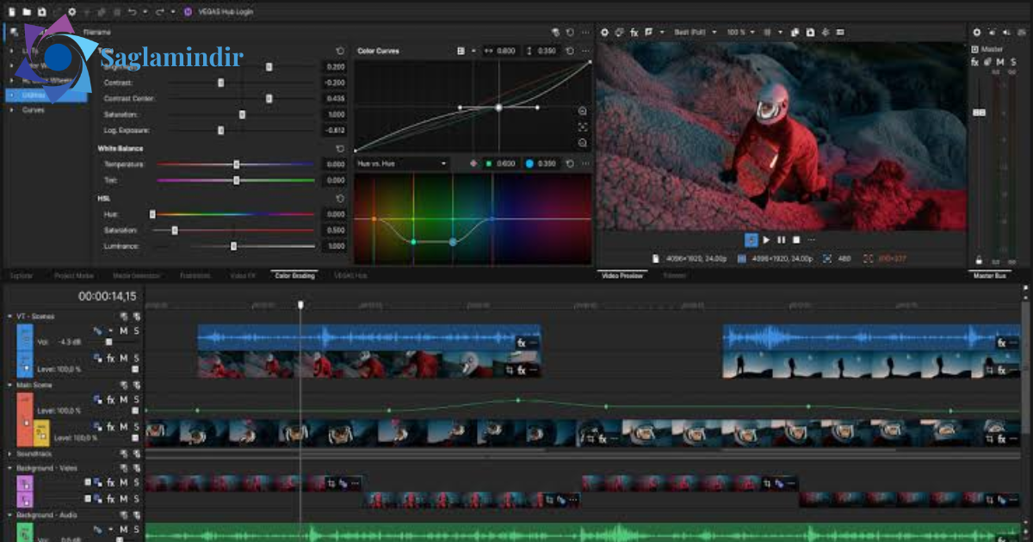This screenshot has width=1033, height=542.
Task: Click the Log. Exposure value field
Action: pyautogui.click(x=334, y=131)
